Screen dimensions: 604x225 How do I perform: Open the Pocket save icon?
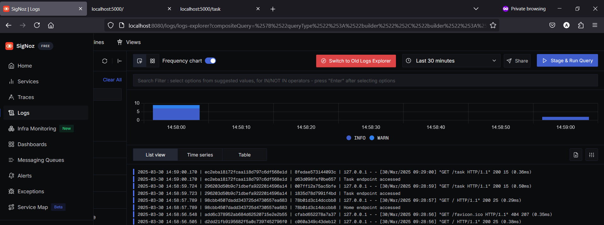552,25
